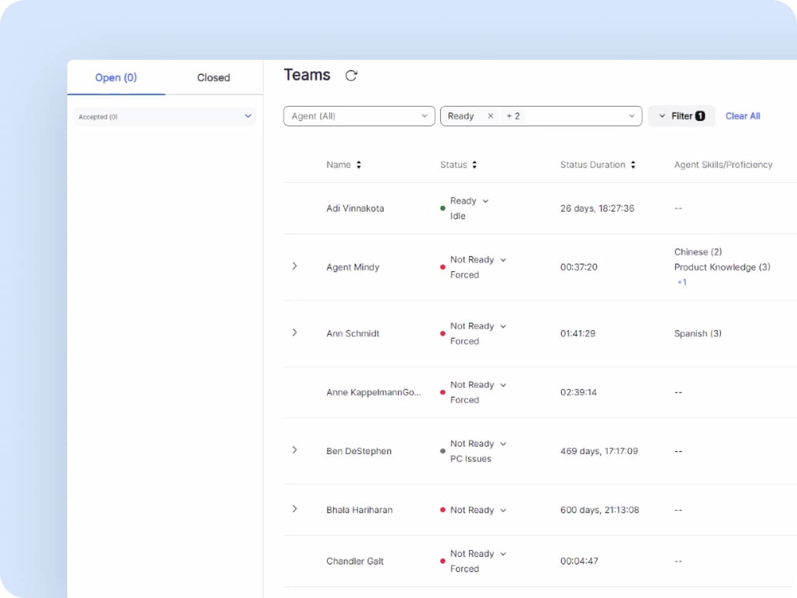Change Adi Vinnakota's Ready status
Image resolution: width=797 pixels, height=598 pixels.
pyautogui.click(x=485, y=201)
